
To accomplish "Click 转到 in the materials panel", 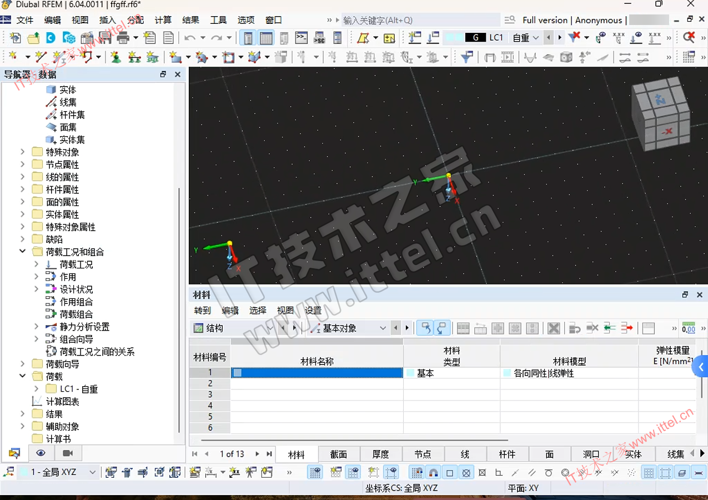I will (x=203, y=311).
